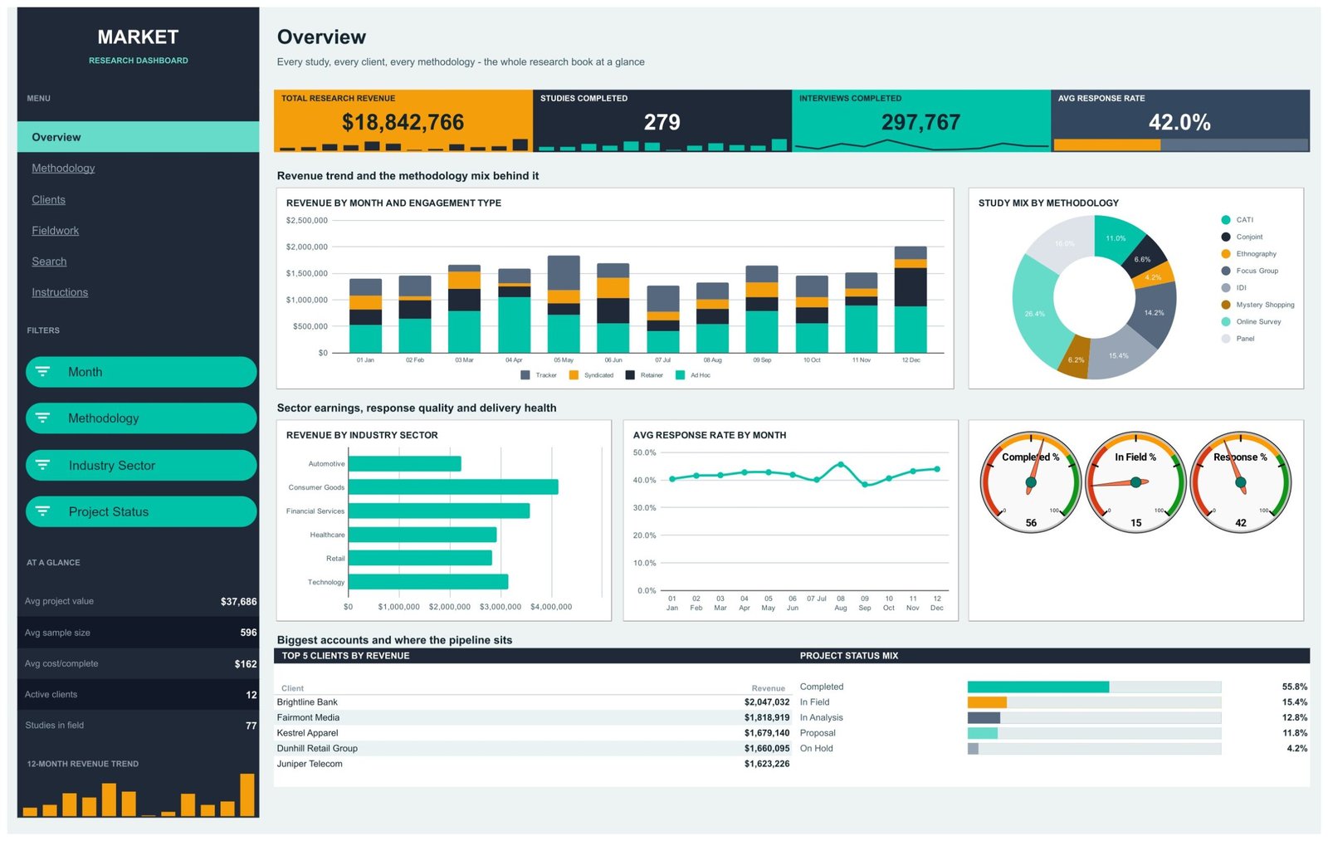Click the Tracker legend swatch
Image resolution: width=1328 pixels, height=841 pixels.
click(x=525, y=375)
